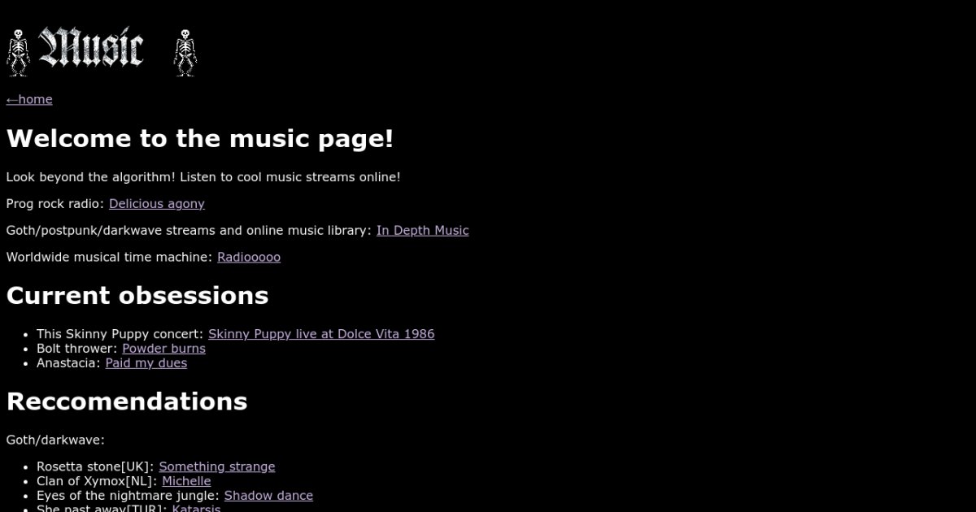Open Rosetta stone's Something strange link
The image size is (976, 512).
point(217,466)
